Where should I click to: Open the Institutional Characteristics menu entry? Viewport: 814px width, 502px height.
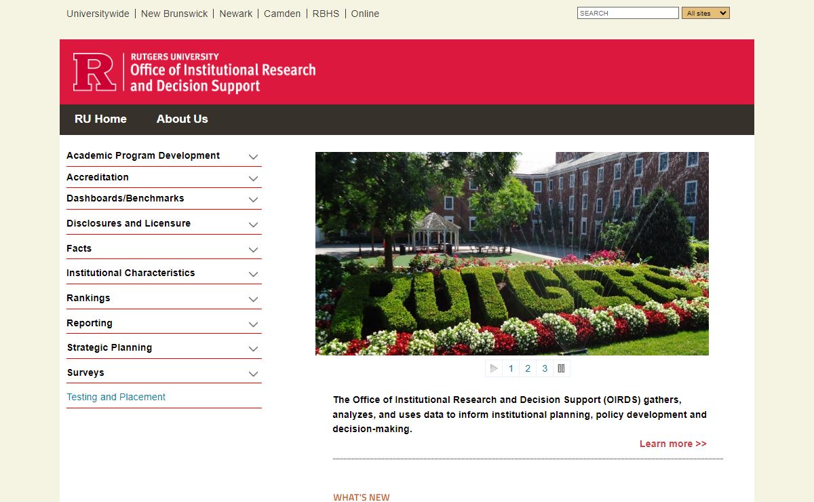[x=131, y=273]
